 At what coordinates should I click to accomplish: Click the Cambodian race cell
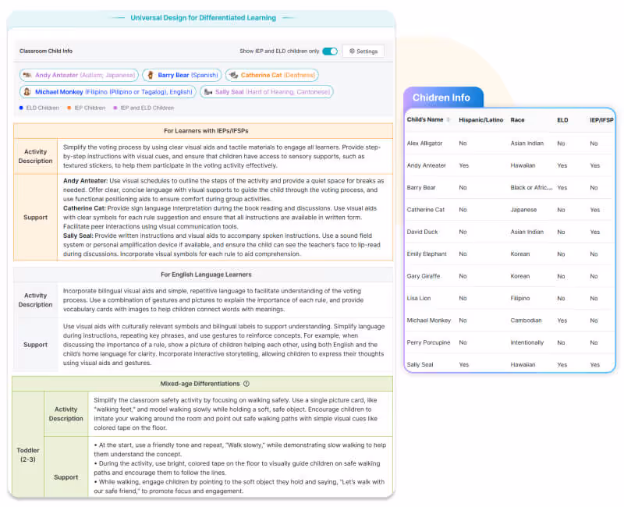pyautogui.click(x=526, y=321)
